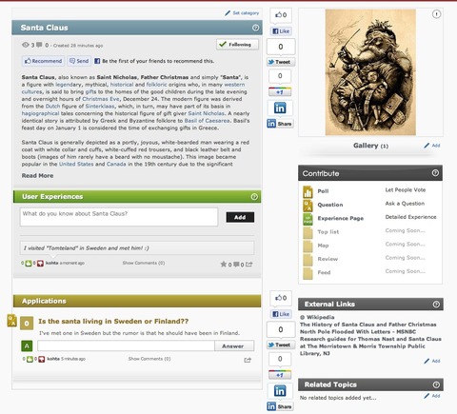This screenshot has width=457, height=414.
Task: Click the Q/A icon beside Applications question
Action: coord(12,321)
